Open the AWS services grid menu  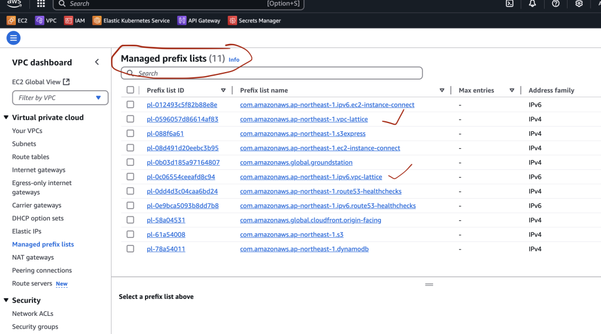click(x=40, y=4)
